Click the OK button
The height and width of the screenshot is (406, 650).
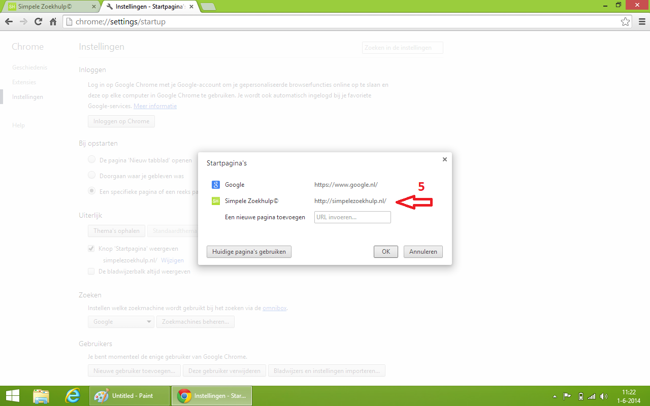(x=386, y=252)
